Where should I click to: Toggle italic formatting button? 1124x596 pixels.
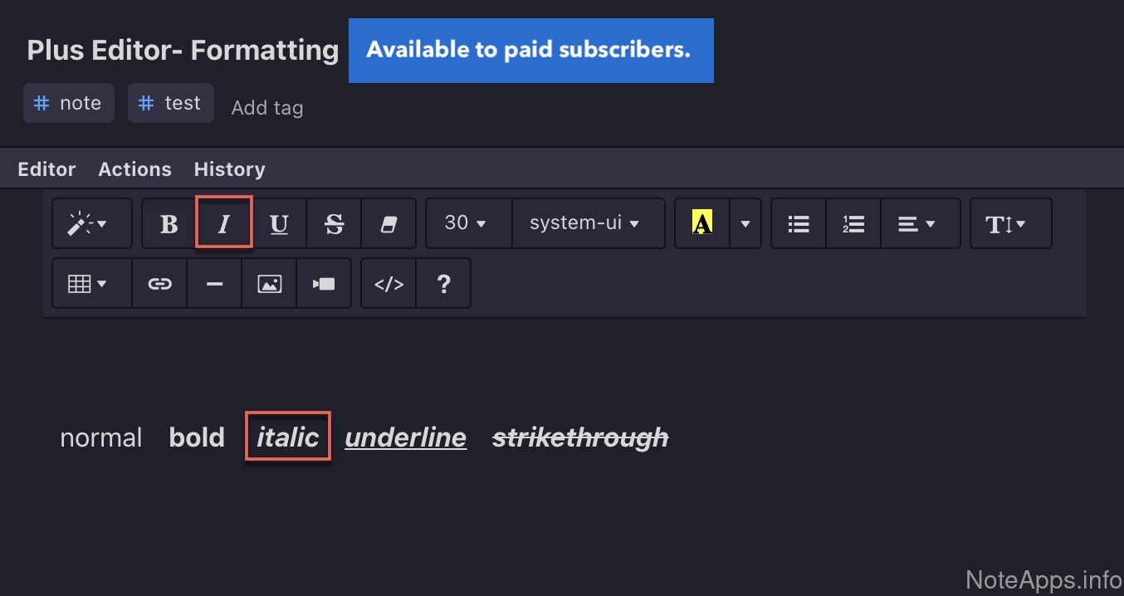click(x=223, y=223)
